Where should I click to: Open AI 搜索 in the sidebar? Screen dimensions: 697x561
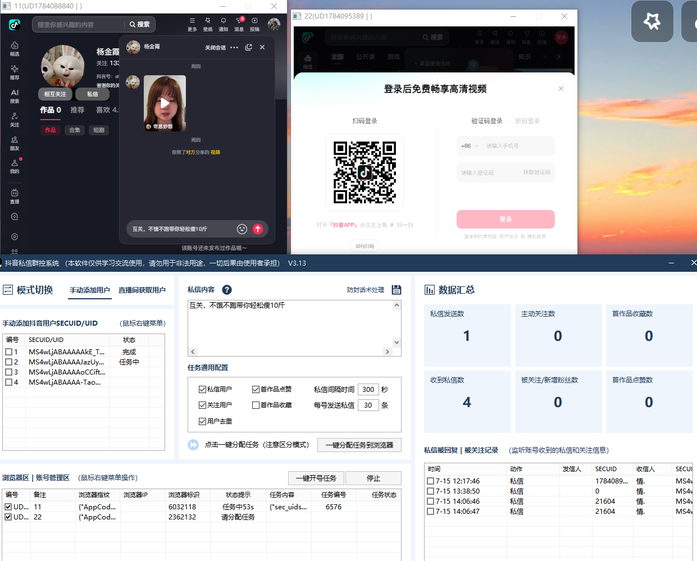coord(15,96)
